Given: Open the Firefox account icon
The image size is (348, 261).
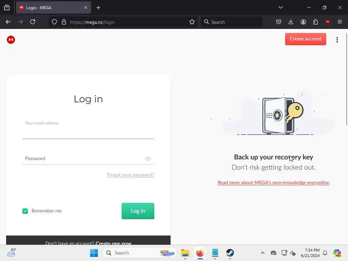Looking at the screenshot, I should click(303, 22).
